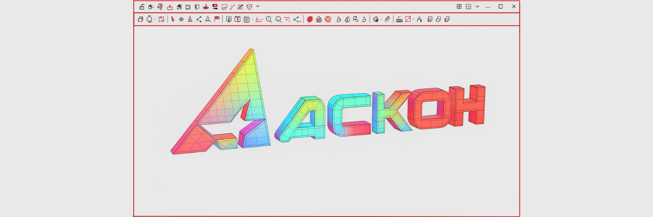653x217 pixels.
Task: Click the diamond-shaped tool icon
Action: [181, 19]
